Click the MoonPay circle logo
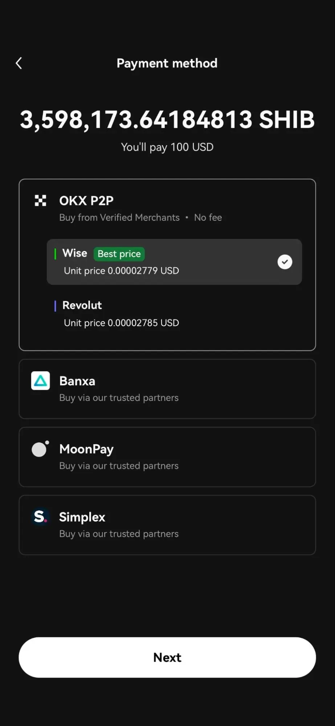This screenshot has width=335, height=726. 40,449
